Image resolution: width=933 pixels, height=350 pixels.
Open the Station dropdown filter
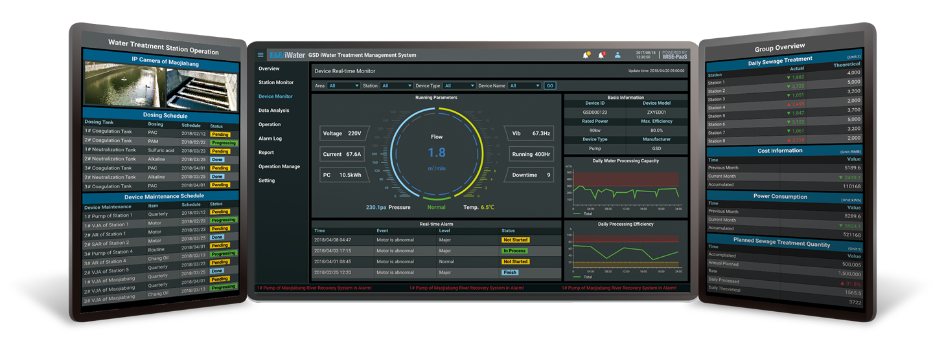click(x=397, y=85)
